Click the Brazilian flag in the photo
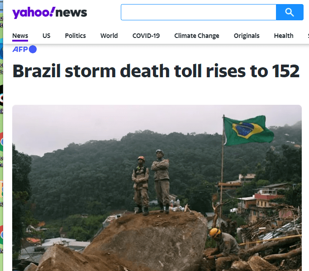 coord(249,130)
